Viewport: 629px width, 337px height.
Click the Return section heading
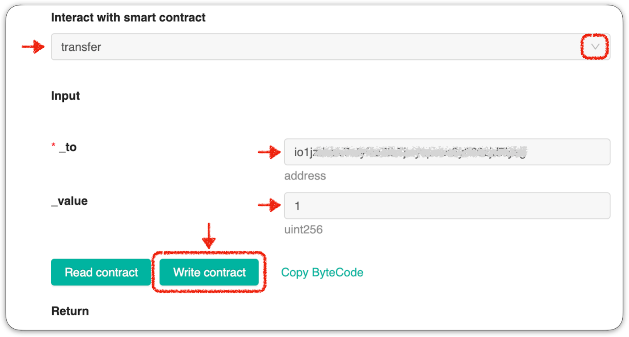(70, 311)
